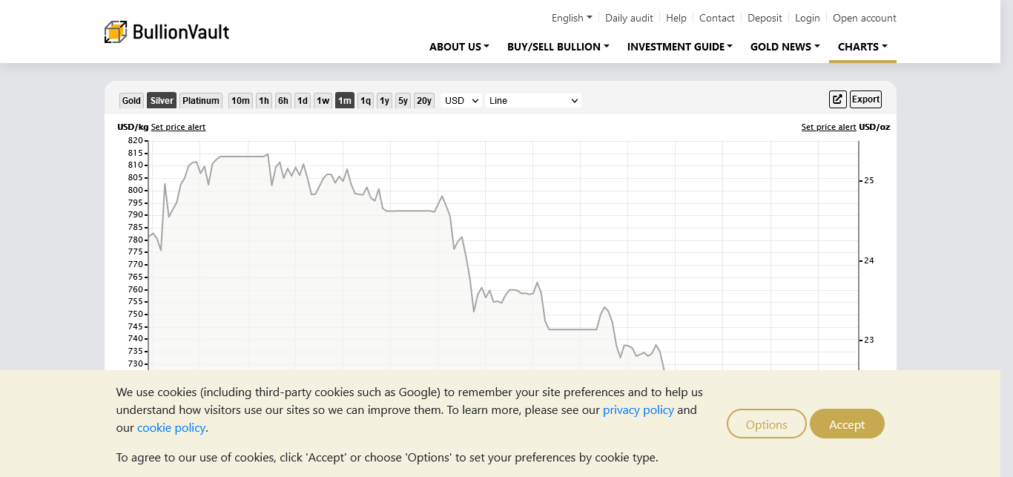1013x477 pixels.
Task: Set chart range to 10m
Action: [x=240, y=101]
